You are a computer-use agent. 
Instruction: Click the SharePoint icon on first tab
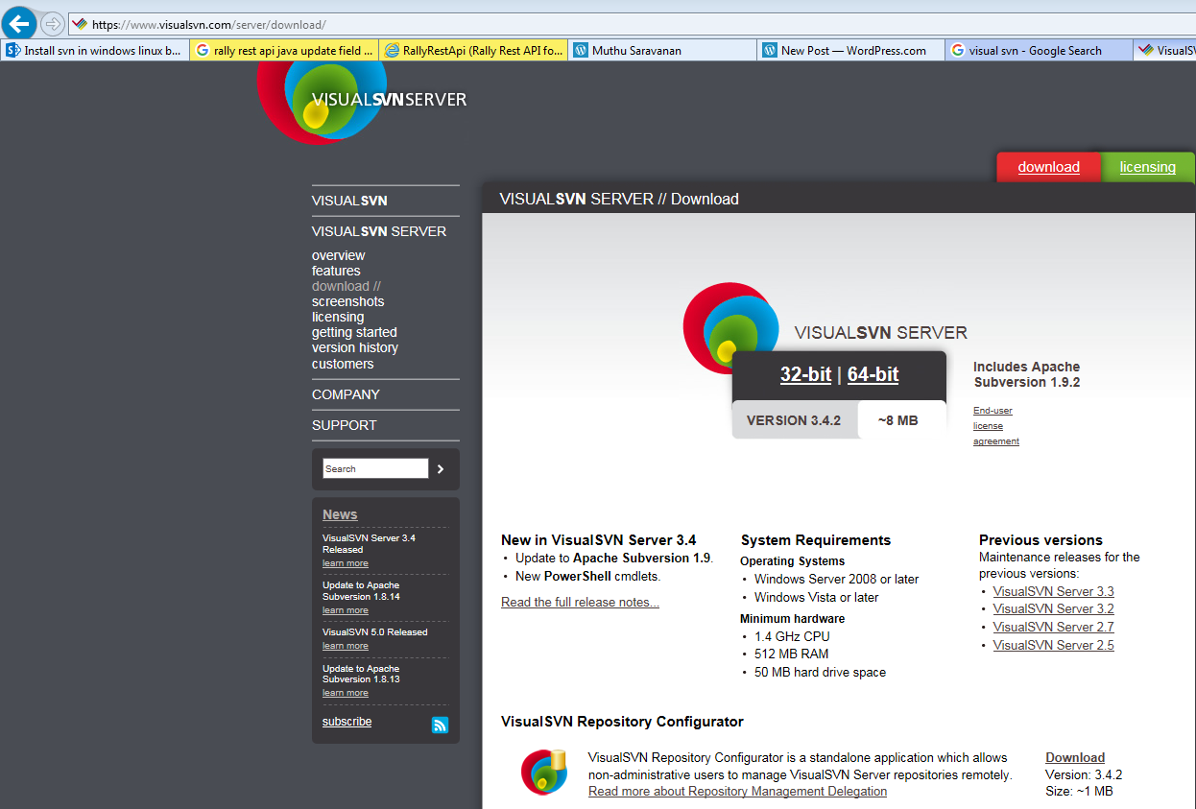13,50
